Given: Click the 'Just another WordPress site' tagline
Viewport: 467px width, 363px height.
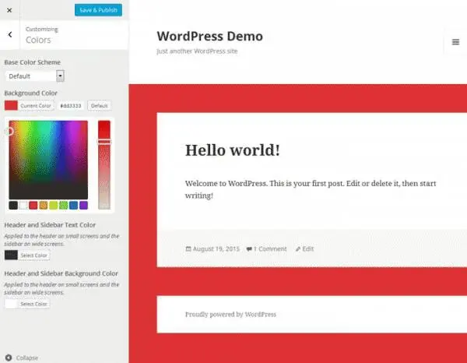Looking at the screenshot, I should (197, 51).
